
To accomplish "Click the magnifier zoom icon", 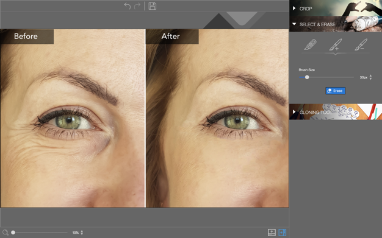I will point(5,233).
